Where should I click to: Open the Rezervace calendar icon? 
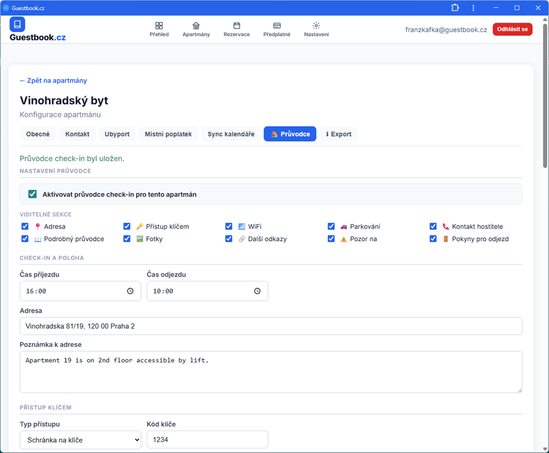pos(237,26)
